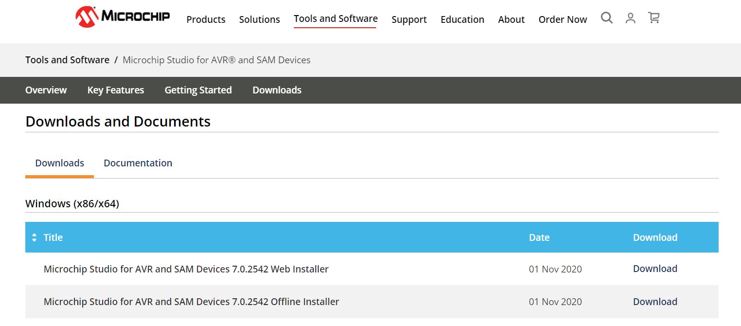Sort the table by Title arrows

click(34, 237)
